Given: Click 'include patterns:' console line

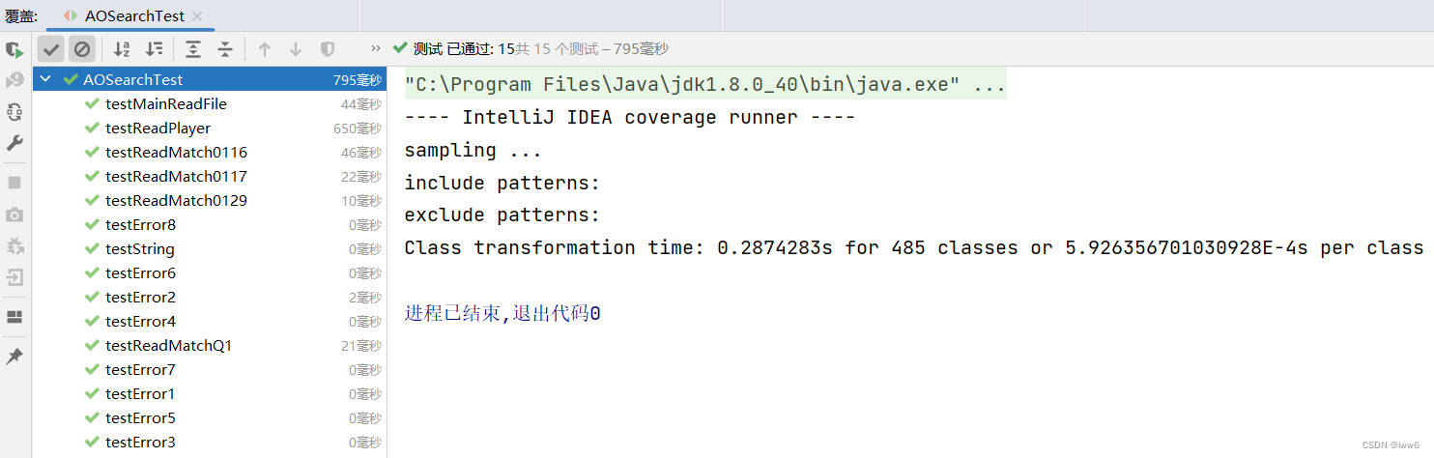Looking at the screenshot, I should point(502,183).
